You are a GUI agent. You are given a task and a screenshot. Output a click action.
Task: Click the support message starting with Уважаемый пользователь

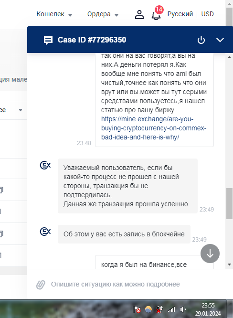[x=127, y=186]
